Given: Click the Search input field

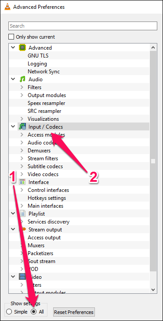Looking at the screenshot, I should click(x=83, y=26).
